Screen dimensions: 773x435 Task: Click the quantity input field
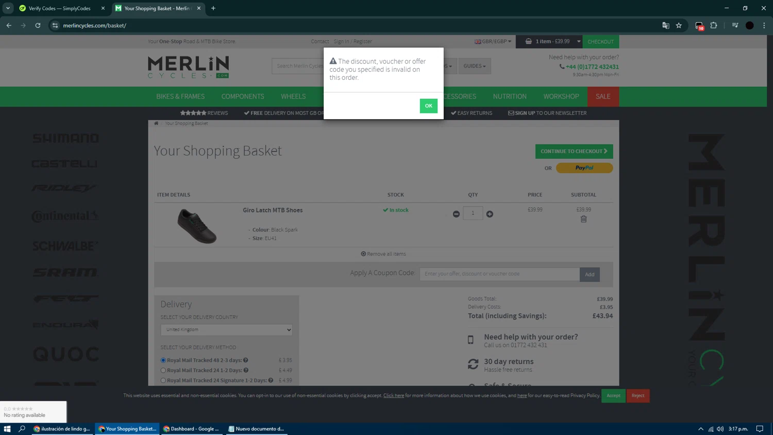pos(473,213)
